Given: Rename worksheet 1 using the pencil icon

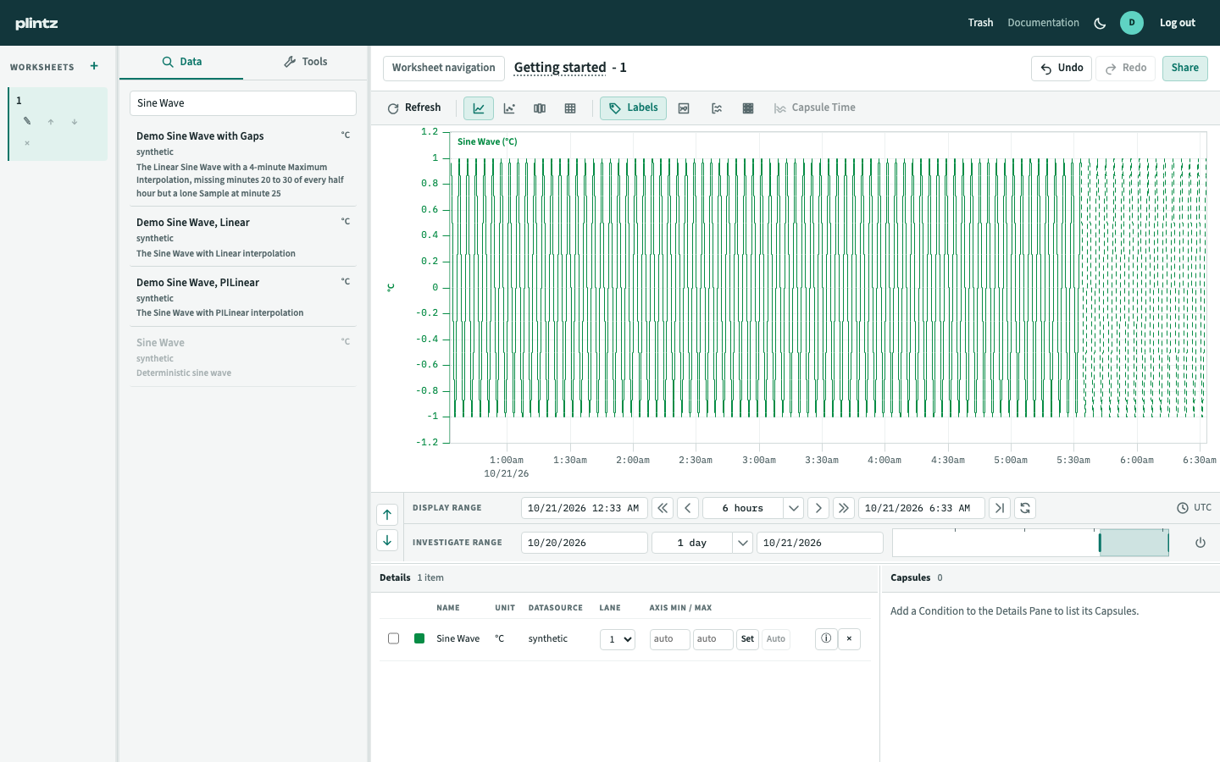Looking at the screenshot, I should click(x=27, y=121).
